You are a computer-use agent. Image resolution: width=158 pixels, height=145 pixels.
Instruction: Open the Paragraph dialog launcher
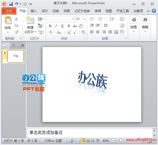click(125, 38)
